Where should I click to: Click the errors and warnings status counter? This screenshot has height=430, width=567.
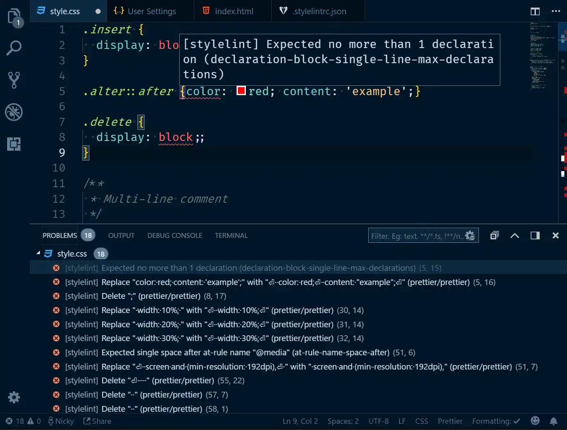pos(23,421)
